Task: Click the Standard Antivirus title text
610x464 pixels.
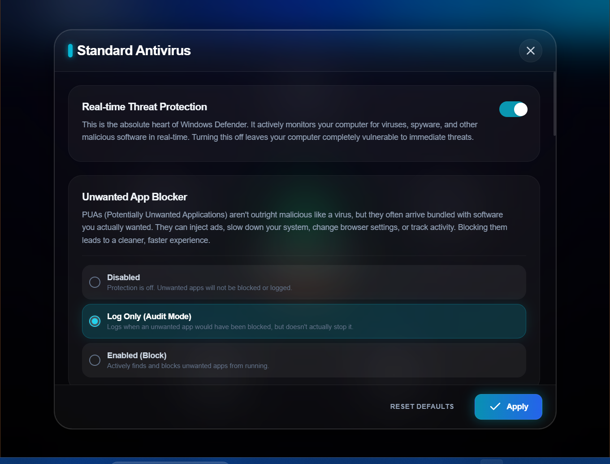Action: [x=134, y=51]
